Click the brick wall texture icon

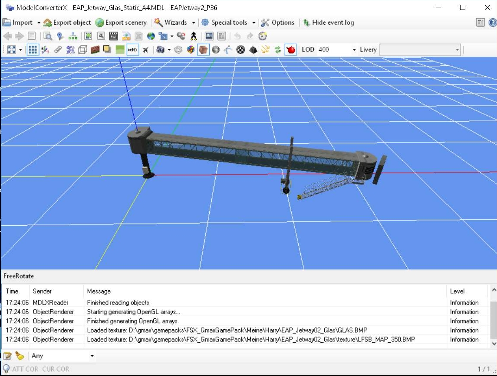coord(95,50)
